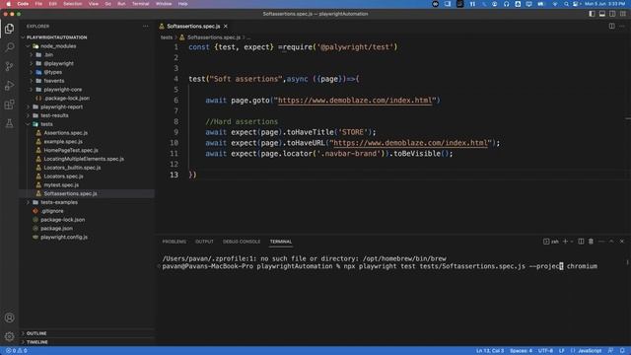This screenshot has height=355, width=631.
Task: Open the View menu
Action: point(94,4)
